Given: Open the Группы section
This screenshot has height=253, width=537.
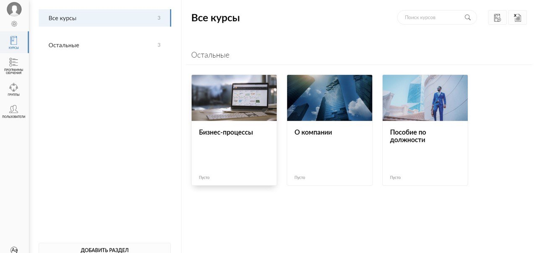Looking at the screenshot, I should point(14,89).
